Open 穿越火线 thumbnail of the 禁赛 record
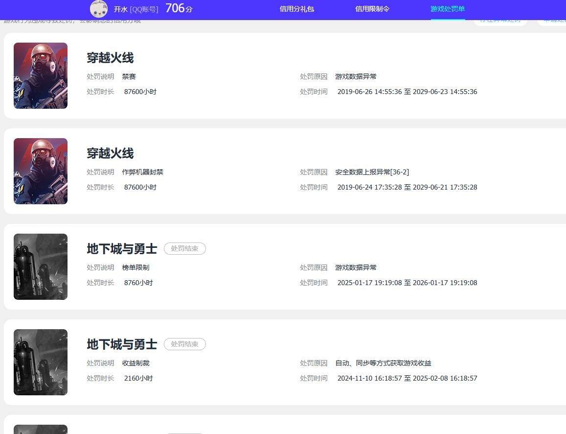 point(41,75)
